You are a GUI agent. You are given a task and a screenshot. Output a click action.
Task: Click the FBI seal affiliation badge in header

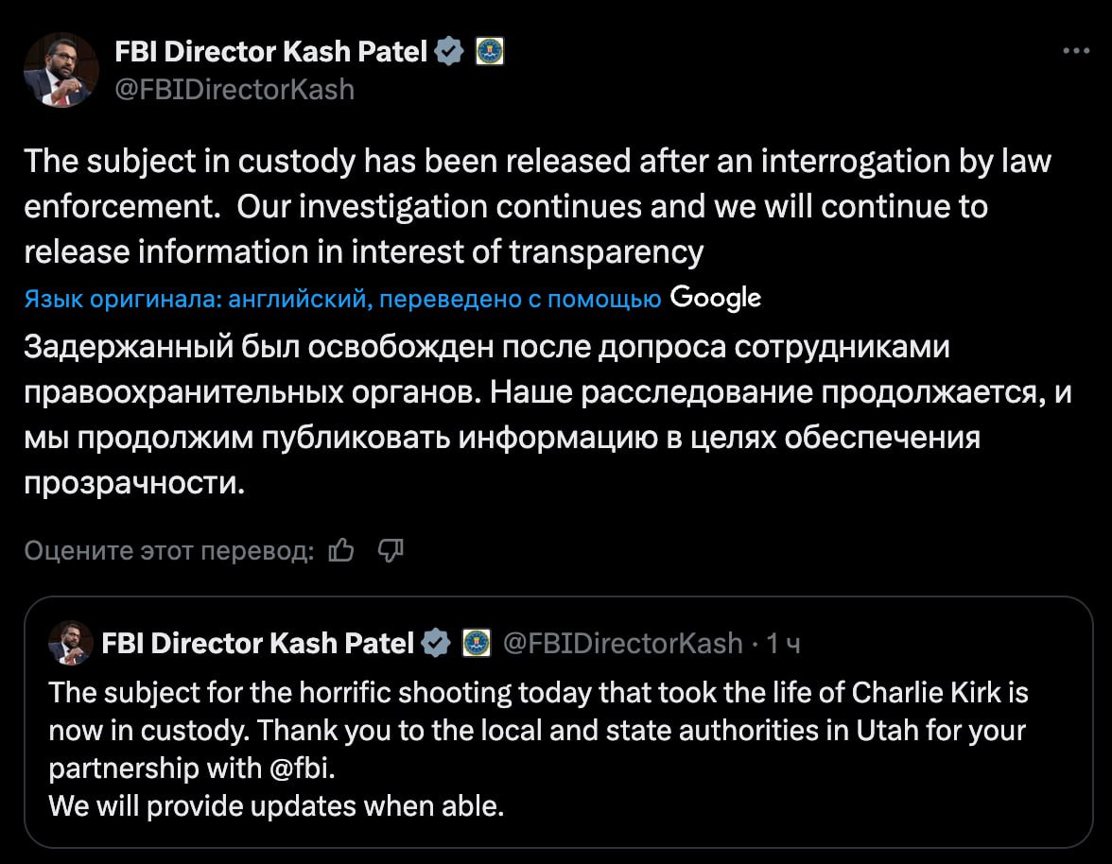(x=490, y=52)
